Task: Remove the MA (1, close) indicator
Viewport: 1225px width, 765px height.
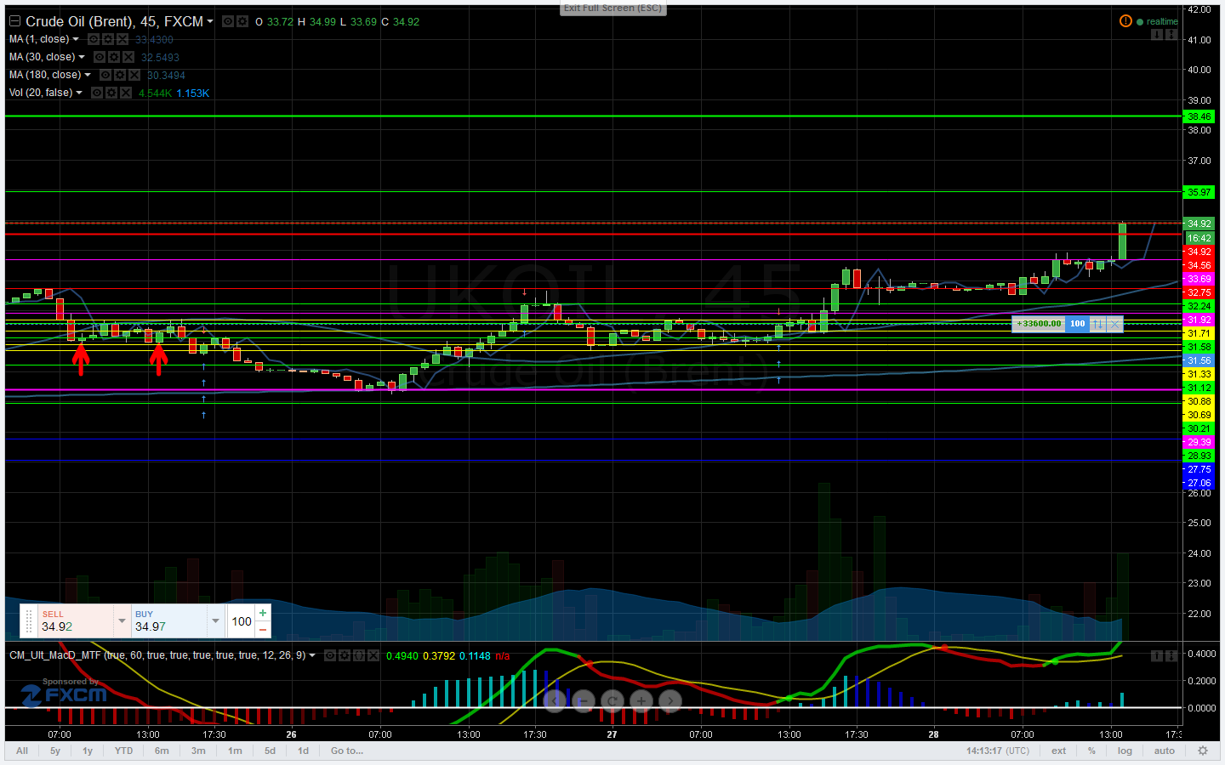Action: pos(122,39)
